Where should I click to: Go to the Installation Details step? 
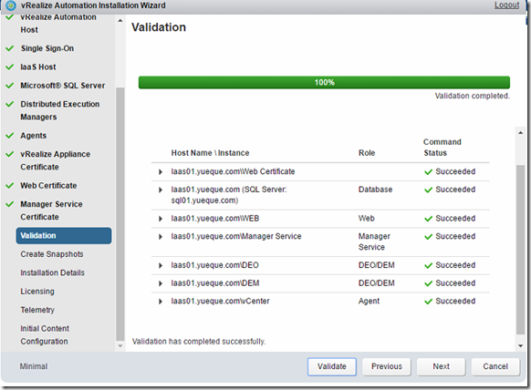pyautogui.click(x=53, y=272)
